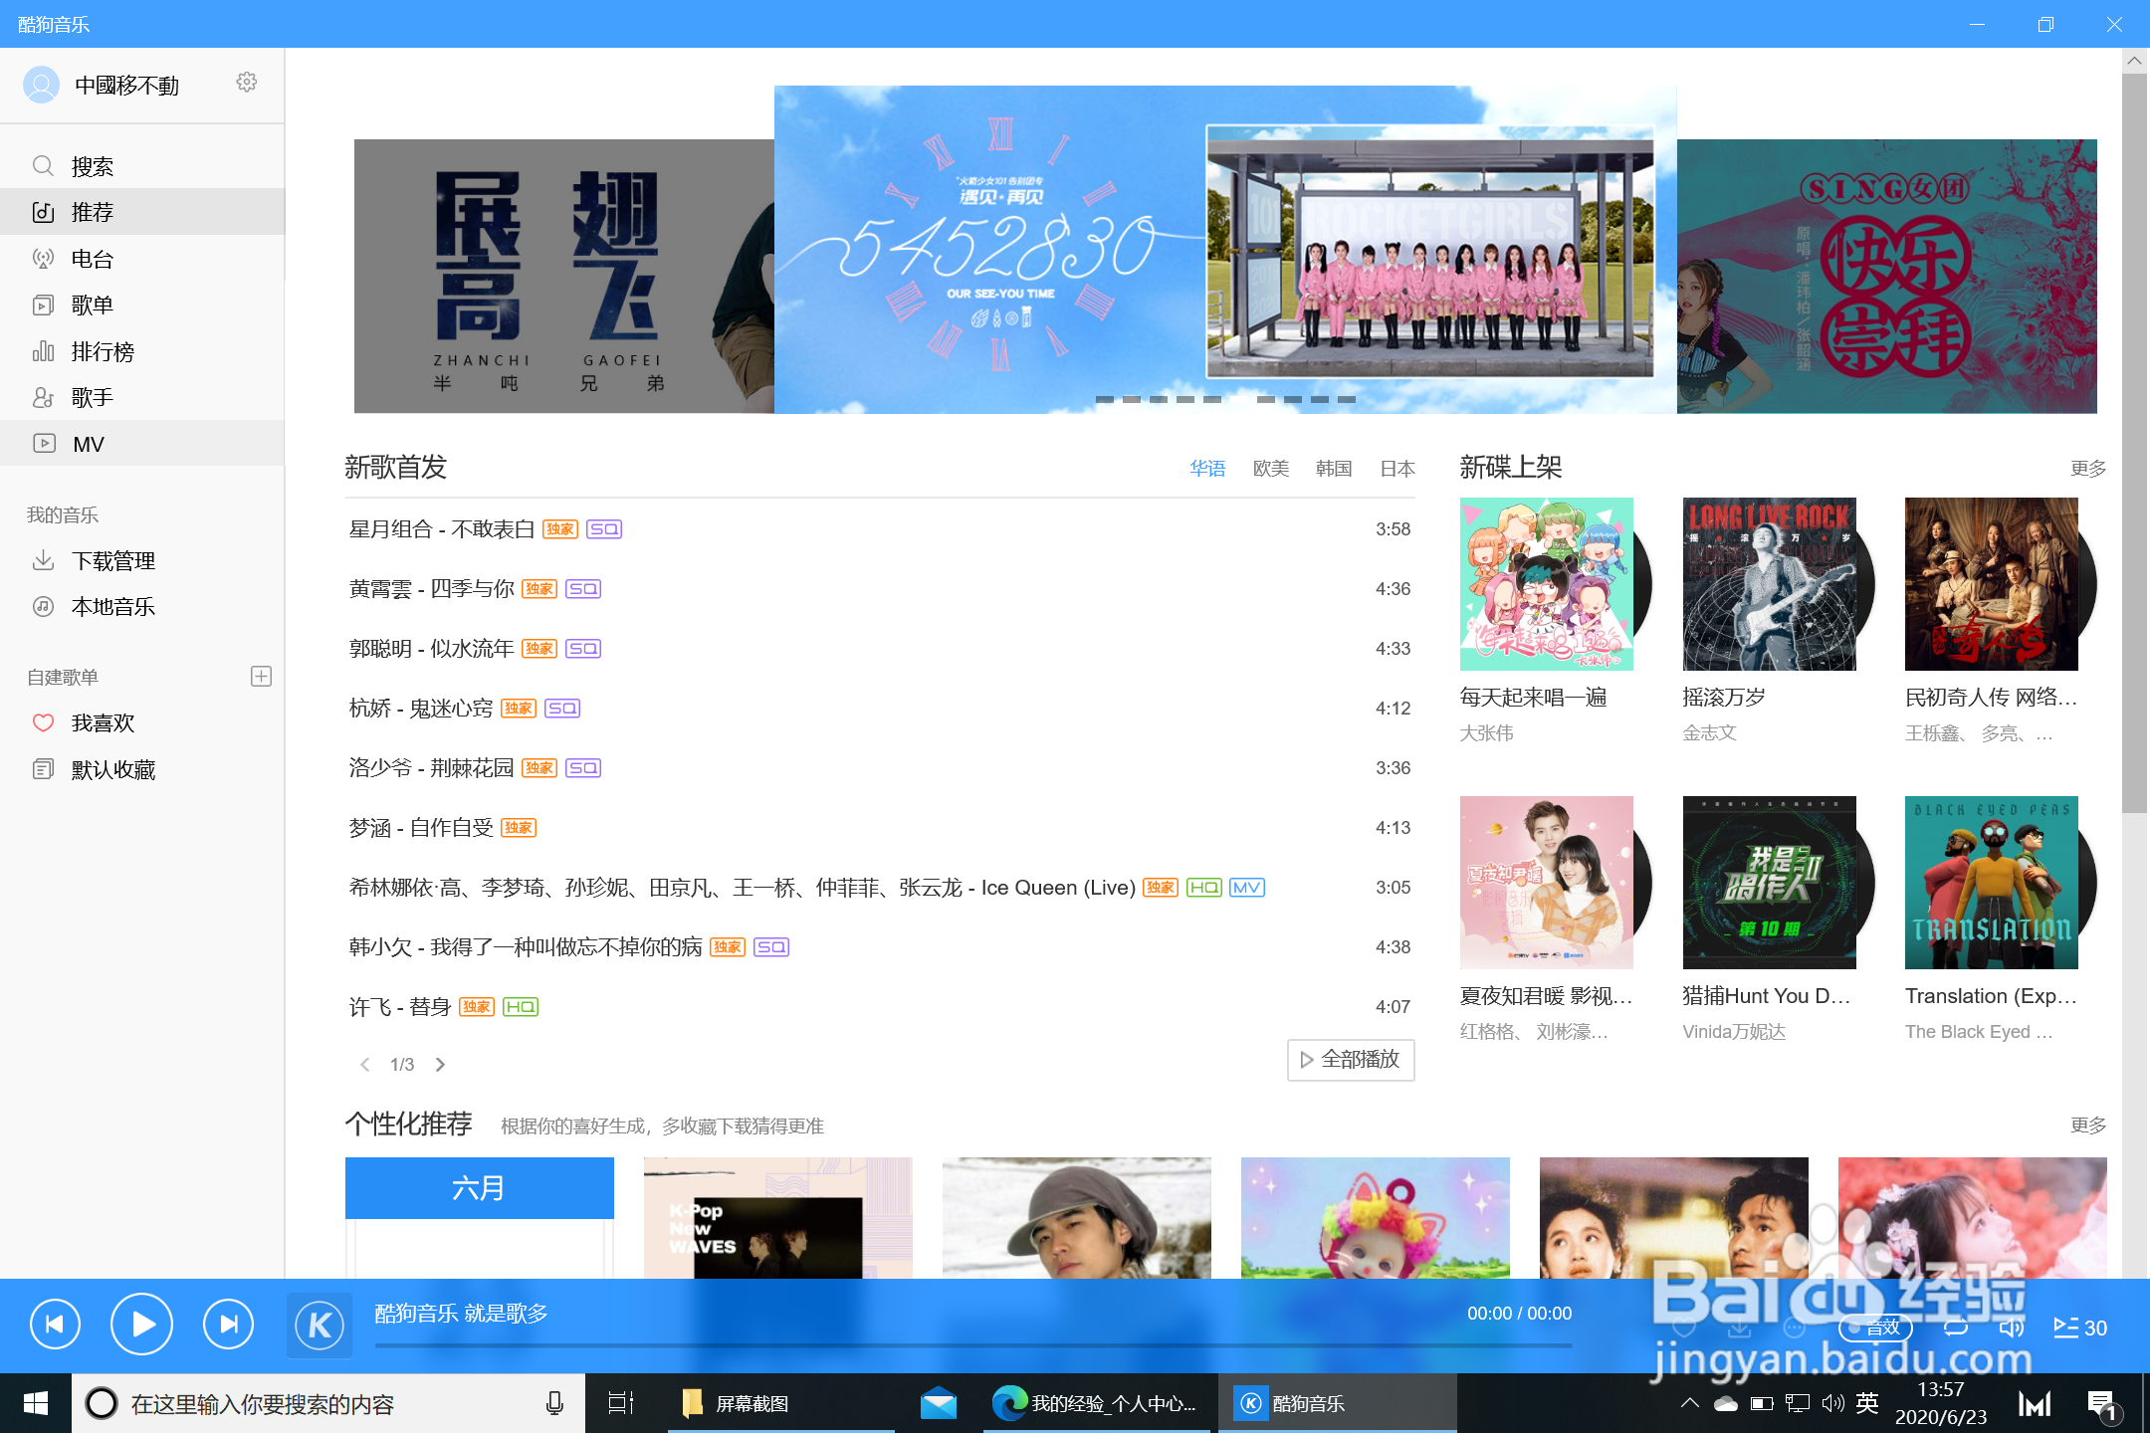Open 排行榜 charts section
This screenshot has height=1433, width=2150.
coord(142,351)
